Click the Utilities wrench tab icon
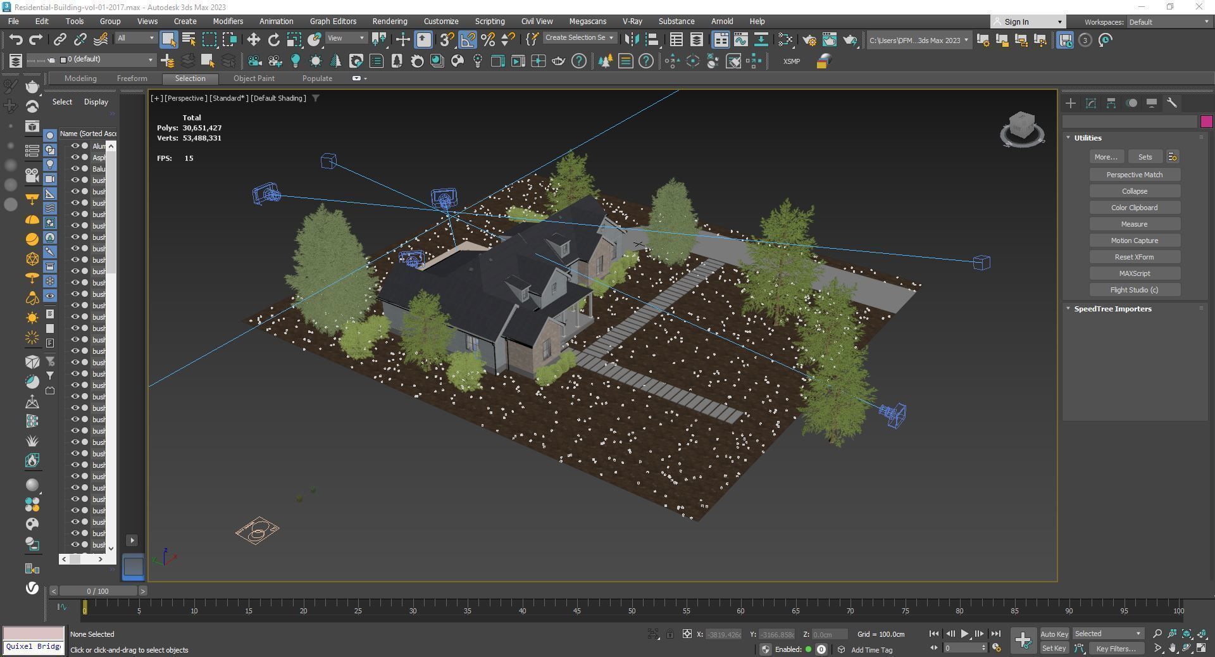The height and width of the screenshot is (657, 1215). [1172, 103]
